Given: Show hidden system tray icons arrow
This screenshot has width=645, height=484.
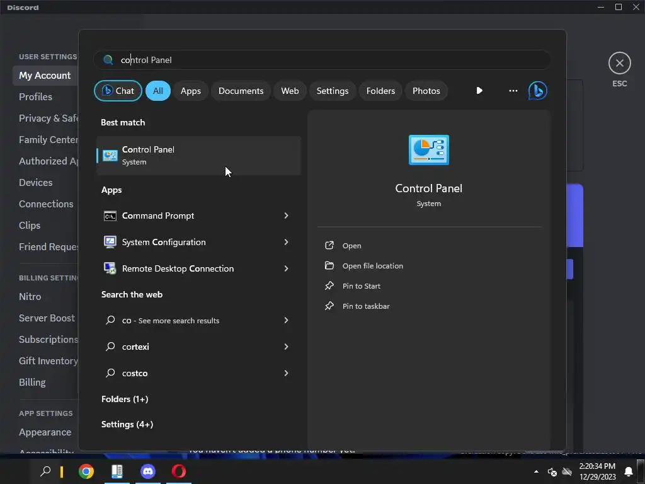Looking at the screenshot, I should point(536,471).
